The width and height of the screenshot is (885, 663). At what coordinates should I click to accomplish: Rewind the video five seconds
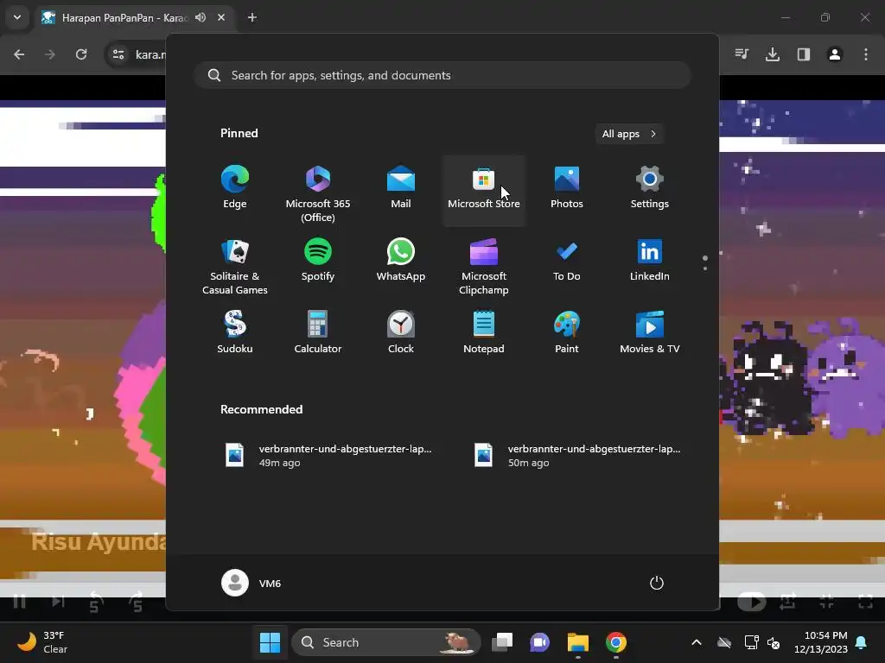96,602
